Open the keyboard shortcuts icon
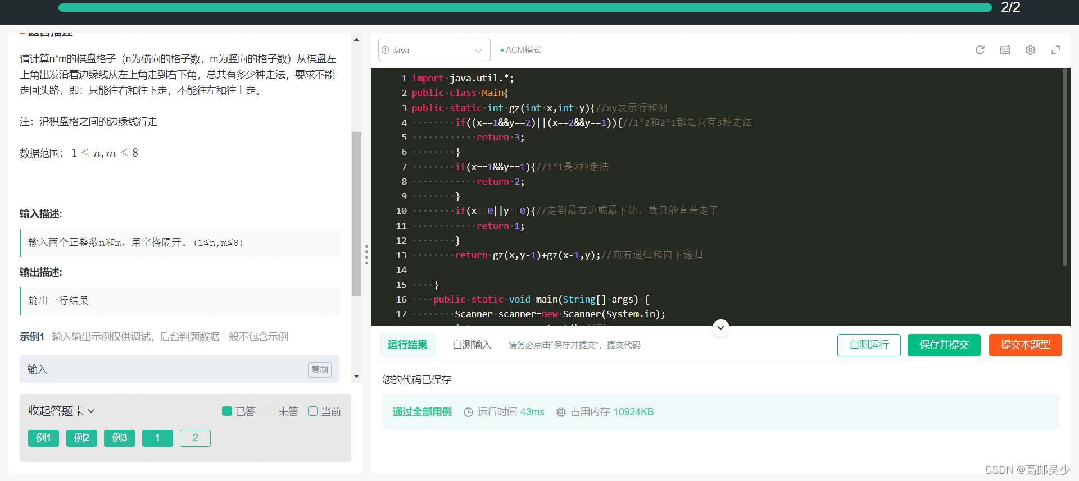This screenshot has width=1079, height=481. click(1005, 50)
